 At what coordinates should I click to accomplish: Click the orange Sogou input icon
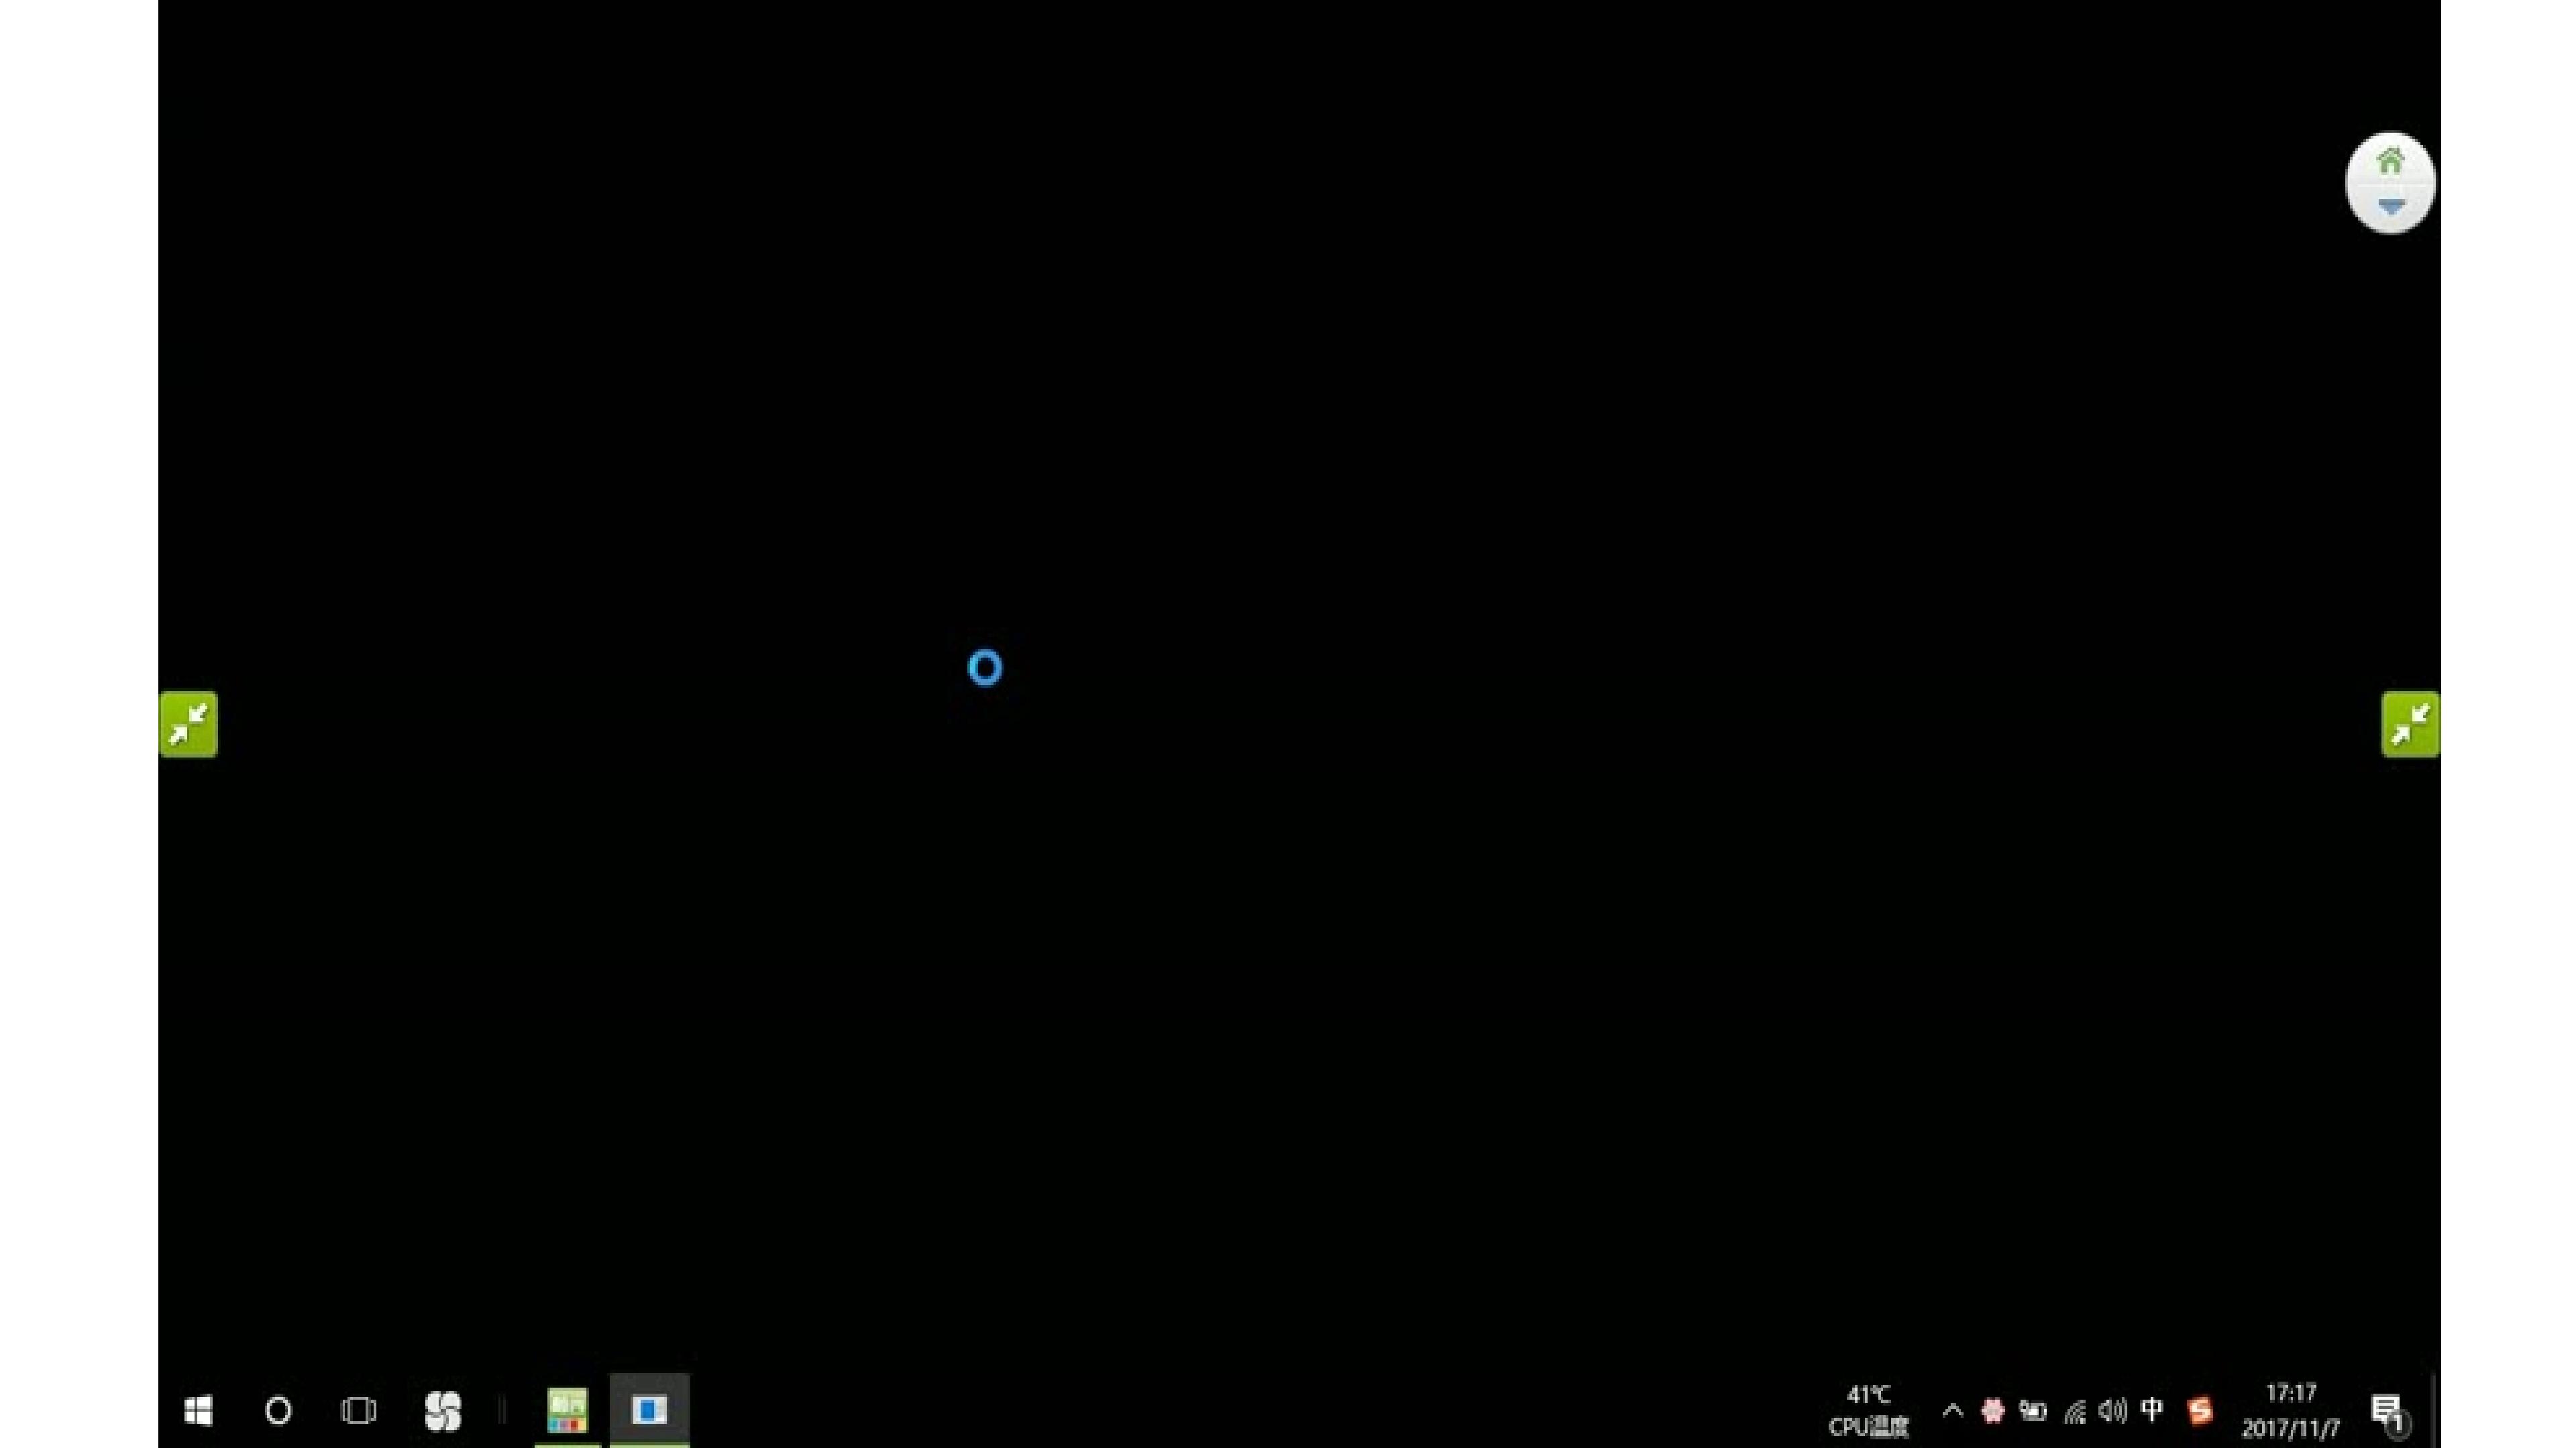tap(2199, 1410)
